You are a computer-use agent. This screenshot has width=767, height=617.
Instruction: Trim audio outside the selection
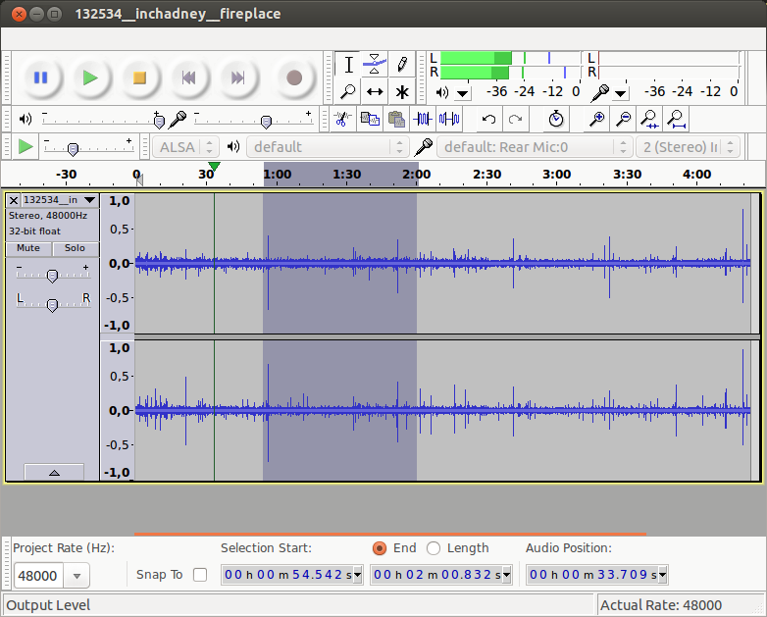tap(423, 119)
